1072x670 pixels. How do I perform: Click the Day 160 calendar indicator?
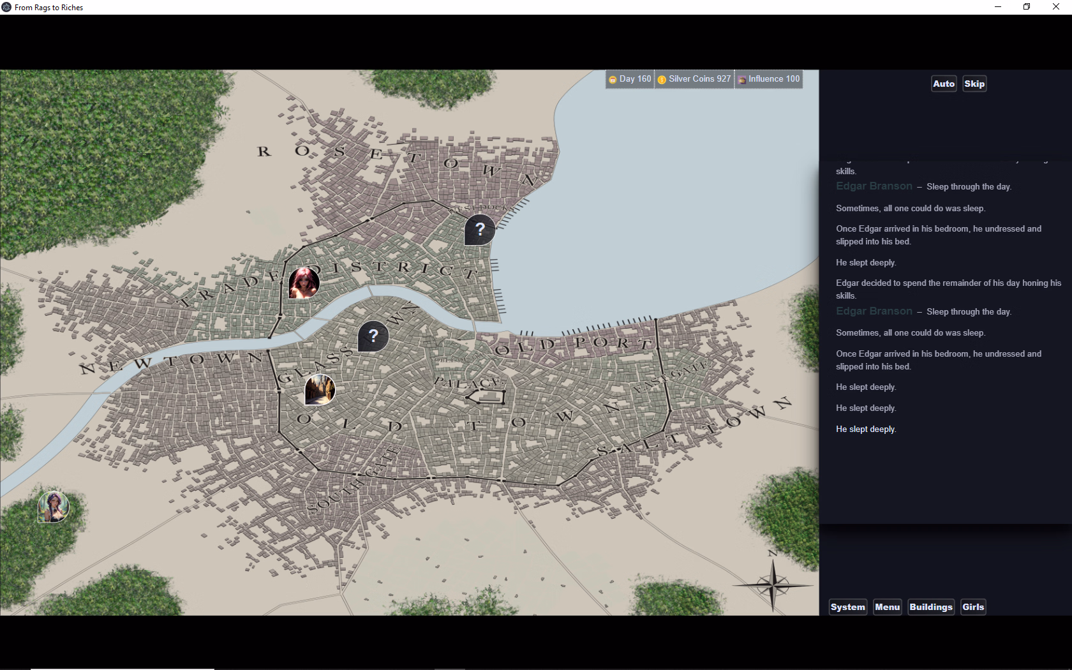click(x=630, y=79)
